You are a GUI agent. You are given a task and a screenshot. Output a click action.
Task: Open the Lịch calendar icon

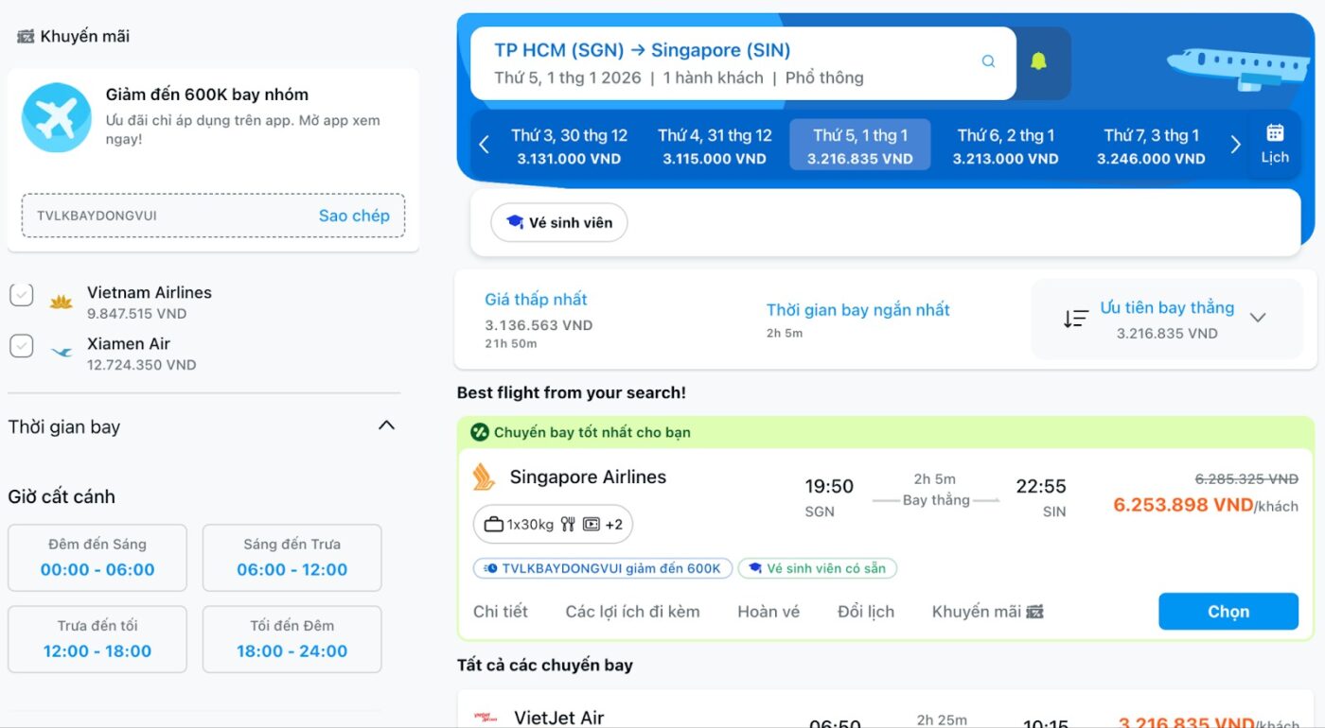(x=1275, y=144)
